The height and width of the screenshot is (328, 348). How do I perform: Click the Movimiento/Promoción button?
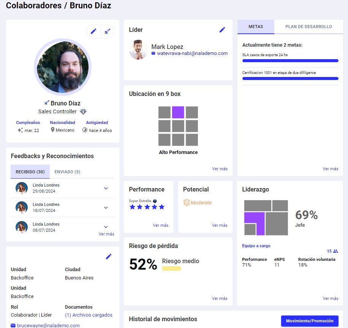click(x=310, y=321)
